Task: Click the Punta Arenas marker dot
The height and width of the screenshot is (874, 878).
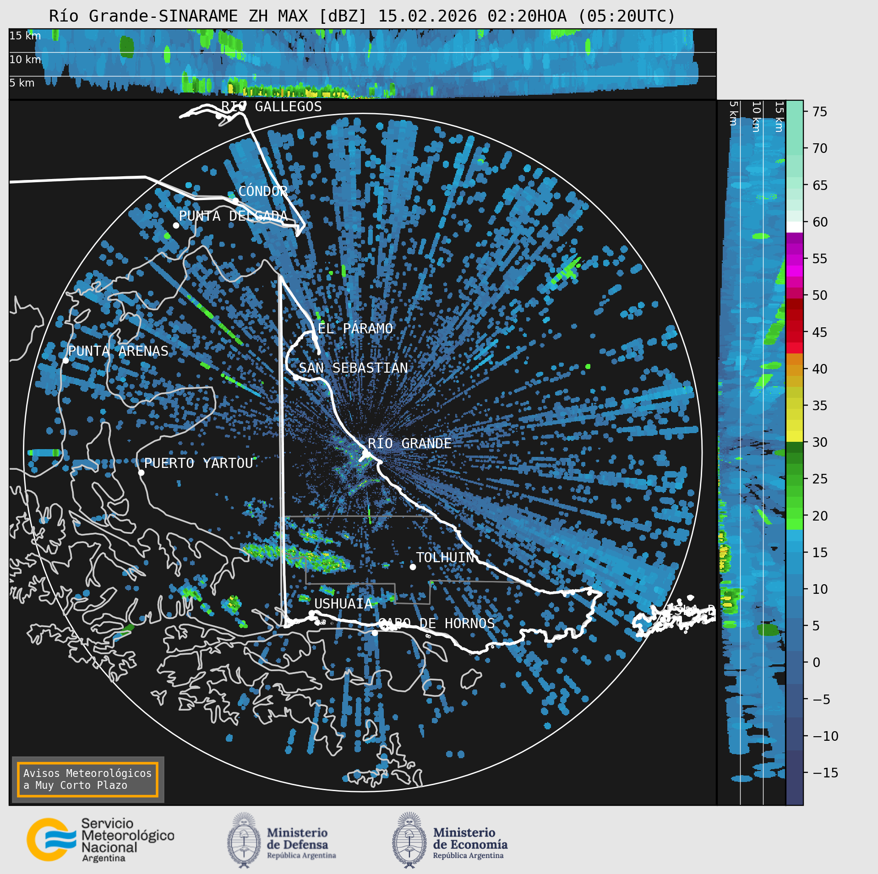Action: click(x=65, y=360)
